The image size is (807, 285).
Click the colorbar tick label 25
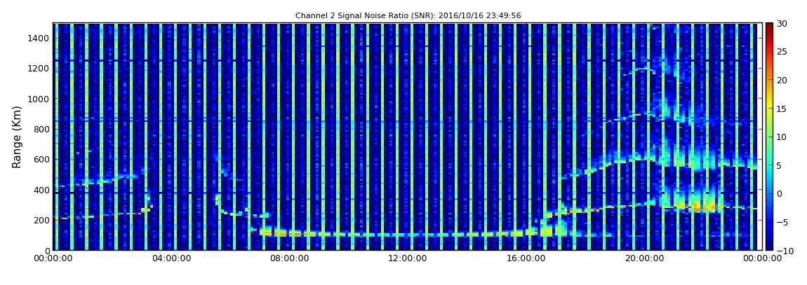(782, 51)
